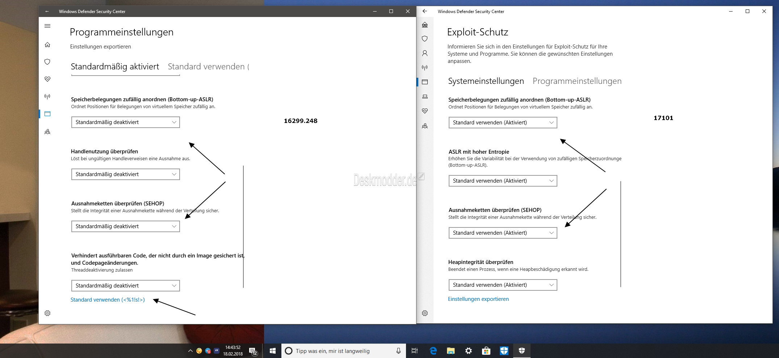Click Einstellungen exportieren link in right window
Screen dimensions: 779x358
[x=478, y=299]
